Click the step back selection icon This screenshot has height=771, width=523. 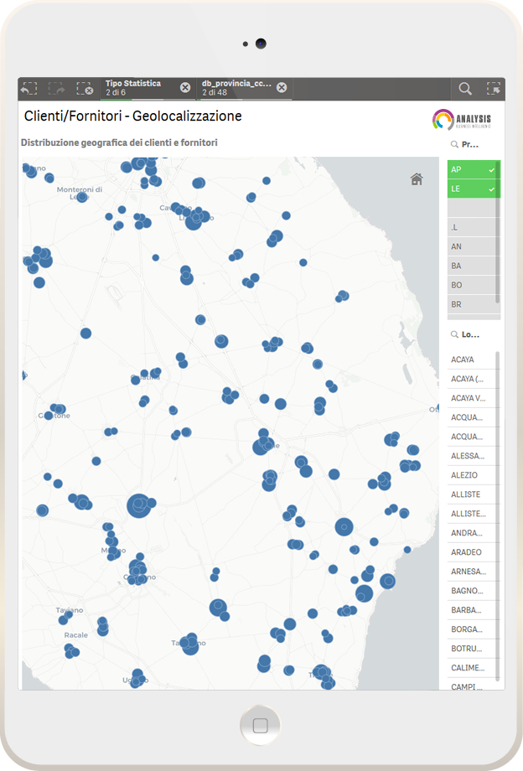(x=29, y=88)
